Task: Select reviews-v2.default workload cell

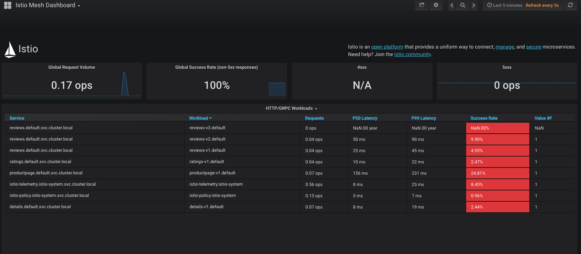Action: (242, 139)
